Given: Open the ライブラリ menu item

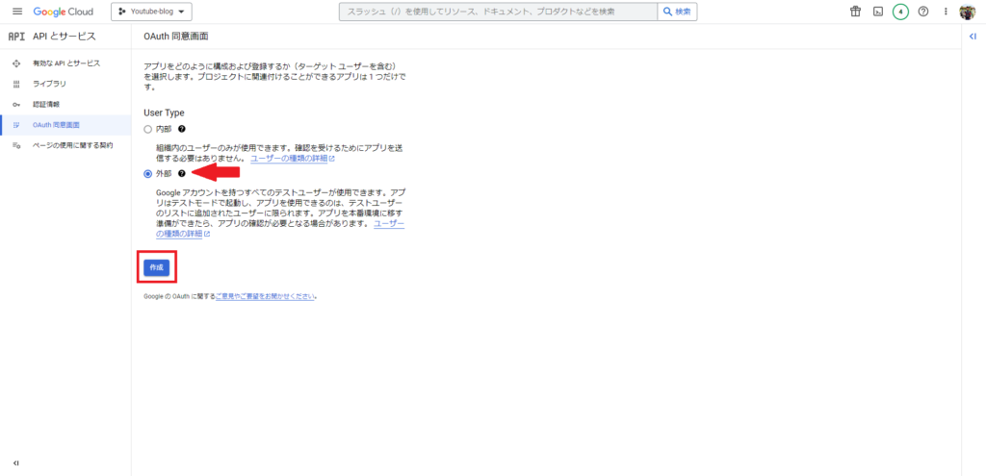Looking at the screenshot, I should tap(65, 84).
